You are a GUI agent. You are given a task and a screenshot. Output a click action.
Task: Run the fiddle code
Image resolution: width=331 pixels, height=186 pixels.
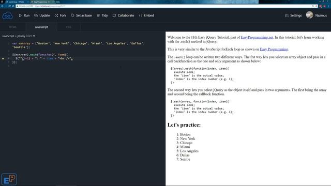[x=24, y=16]
